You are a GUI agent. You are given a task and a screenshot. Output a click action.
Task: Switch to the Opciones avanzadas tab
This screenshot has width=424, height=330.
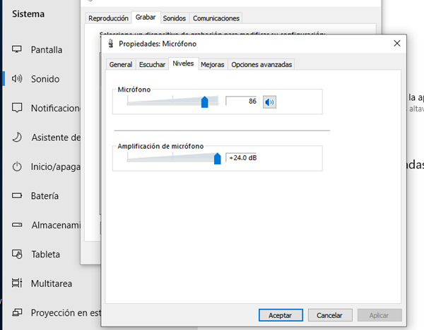click(x=261, y=64)
